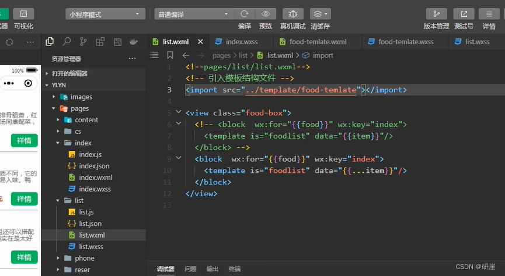Viewport: 505px width, 276px height.
Task: Click the Docker whale icon
Action: click(x=134, y=42)
